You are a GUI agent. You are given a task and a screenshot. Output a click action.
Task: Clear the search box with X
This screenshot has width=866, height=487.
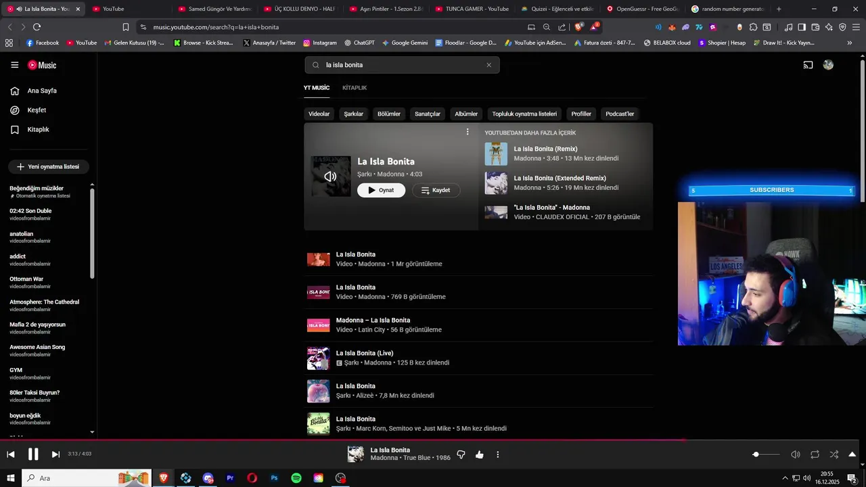(488, 65)
